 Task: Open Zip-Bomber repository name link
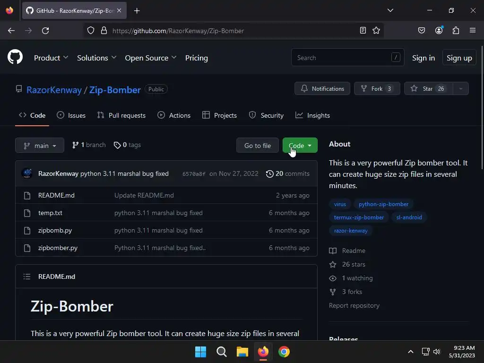(x=115, y=90)
